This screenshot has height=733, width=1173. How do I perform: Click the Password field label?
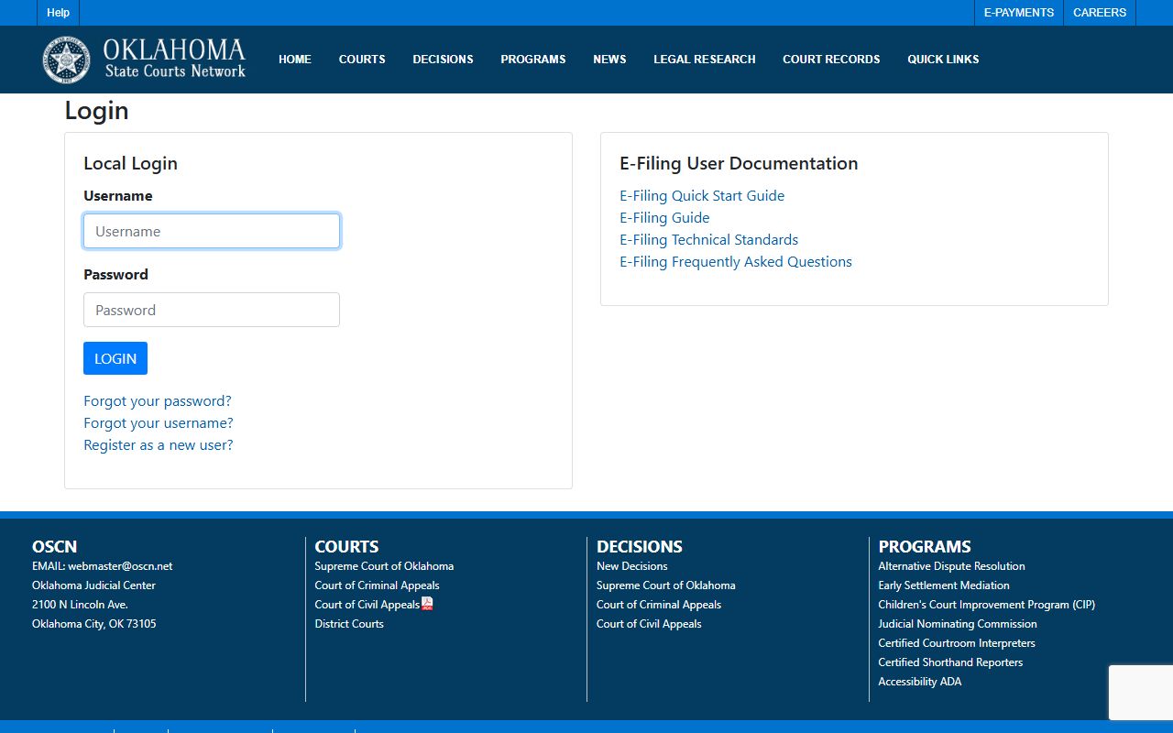pos(115,275)
